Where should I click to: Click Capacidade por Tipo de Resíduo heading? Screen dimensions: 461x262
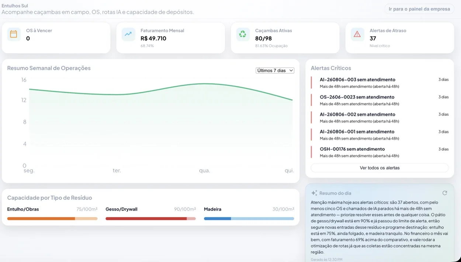click(x=49, y=198)
